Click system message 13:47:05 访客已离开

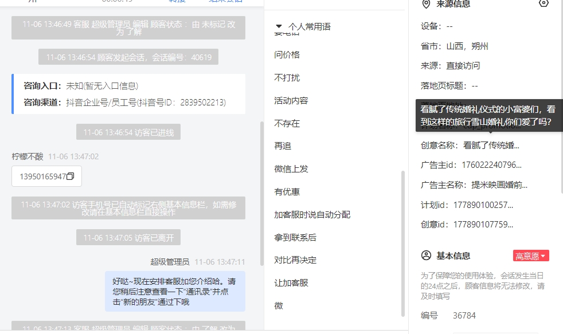coord(128,238)
